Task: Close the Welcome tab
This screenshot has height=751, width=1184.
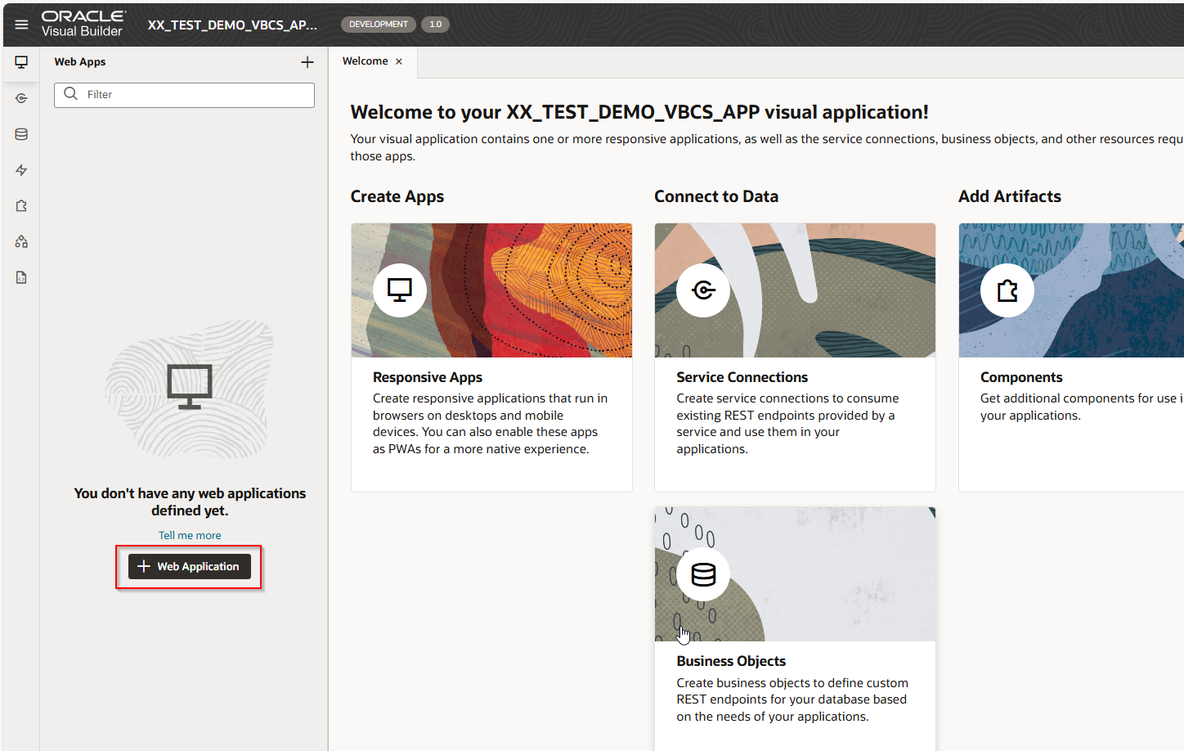Action: tap(399, 61)
